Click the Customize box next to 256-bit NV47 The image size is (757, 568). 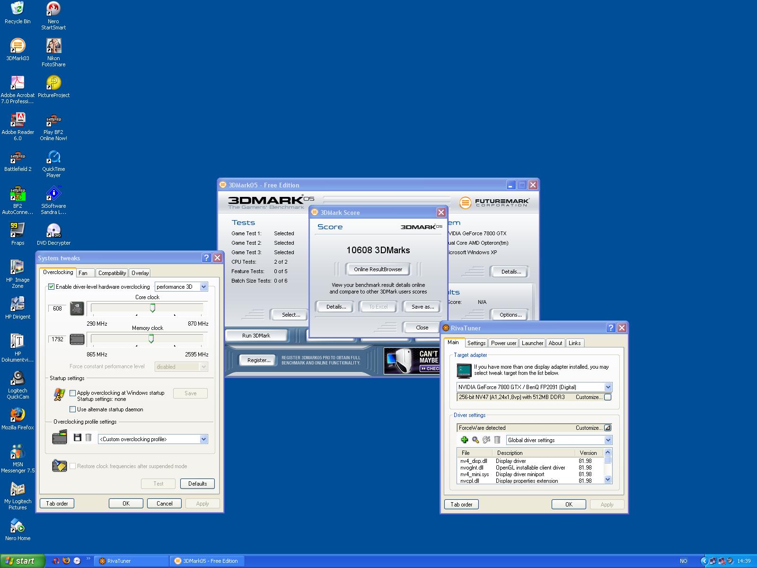click(608, 397)
